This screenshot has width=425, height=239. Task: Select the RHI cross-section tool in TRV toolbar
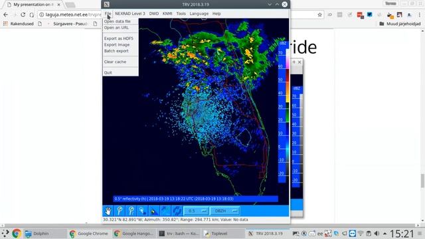coord(154,211)
